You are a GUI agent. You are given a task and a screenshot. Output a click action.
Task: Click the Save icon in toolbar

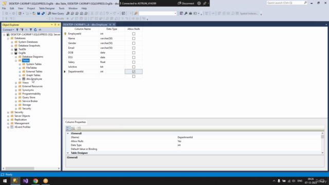[39, 13]
